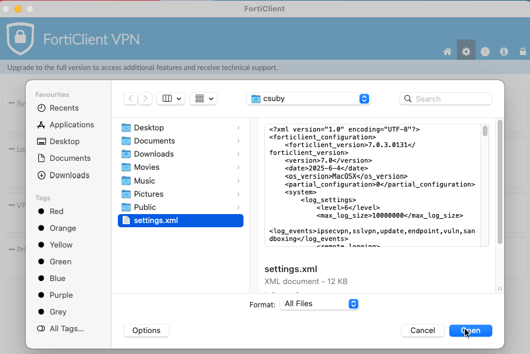Select the Movies folder in file list
530x354 pixels.
click(x=181, y=167)
